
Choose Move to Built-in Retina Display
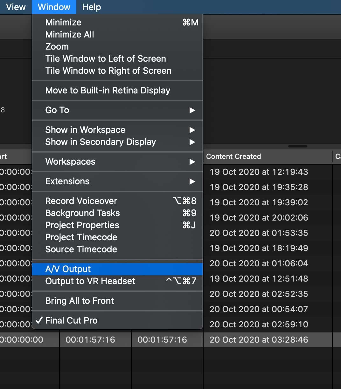tap(117, 90)
